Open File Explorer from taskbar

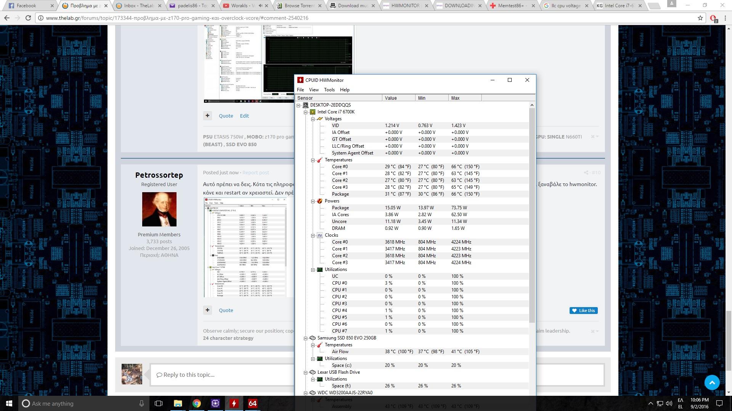[178, 403]
